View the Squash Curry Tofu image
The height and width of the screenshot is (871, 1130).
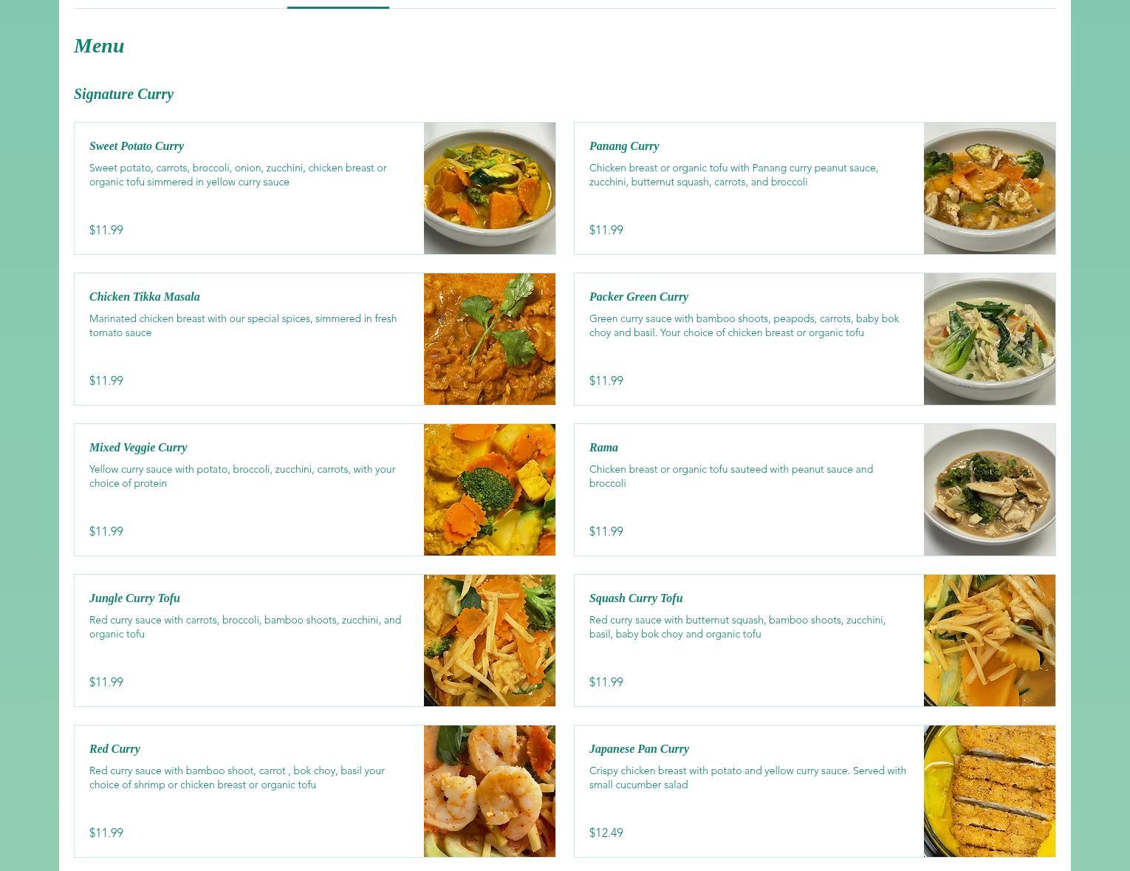[x=990, y=641]
